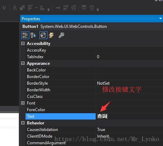Click the Foreground Color letter-A icon
The height and width of the screenshot is (146, 163).
click(x=15, y=8)
